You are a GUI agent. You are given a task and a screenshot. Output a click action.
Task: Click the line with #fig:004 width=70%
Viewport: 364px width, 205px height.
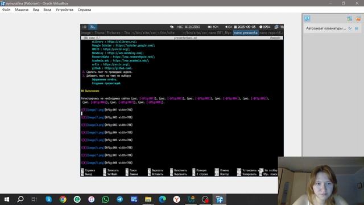107,133
